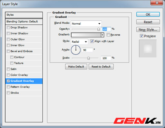Select the Satin label in the list

click(x=14, y=69)
